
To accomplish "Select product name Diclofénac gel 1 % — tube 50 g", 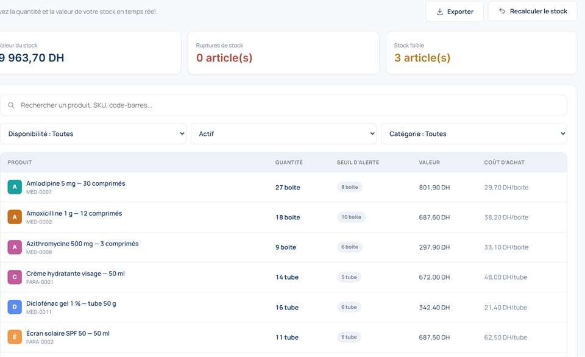I will (71, 303).
